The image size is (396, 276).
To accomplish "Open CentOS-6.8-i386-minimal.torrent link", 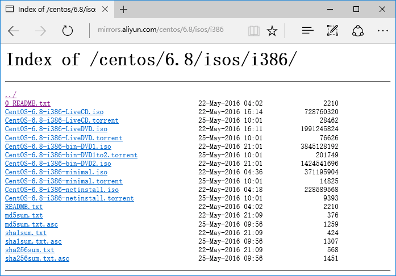I will 64,181.
